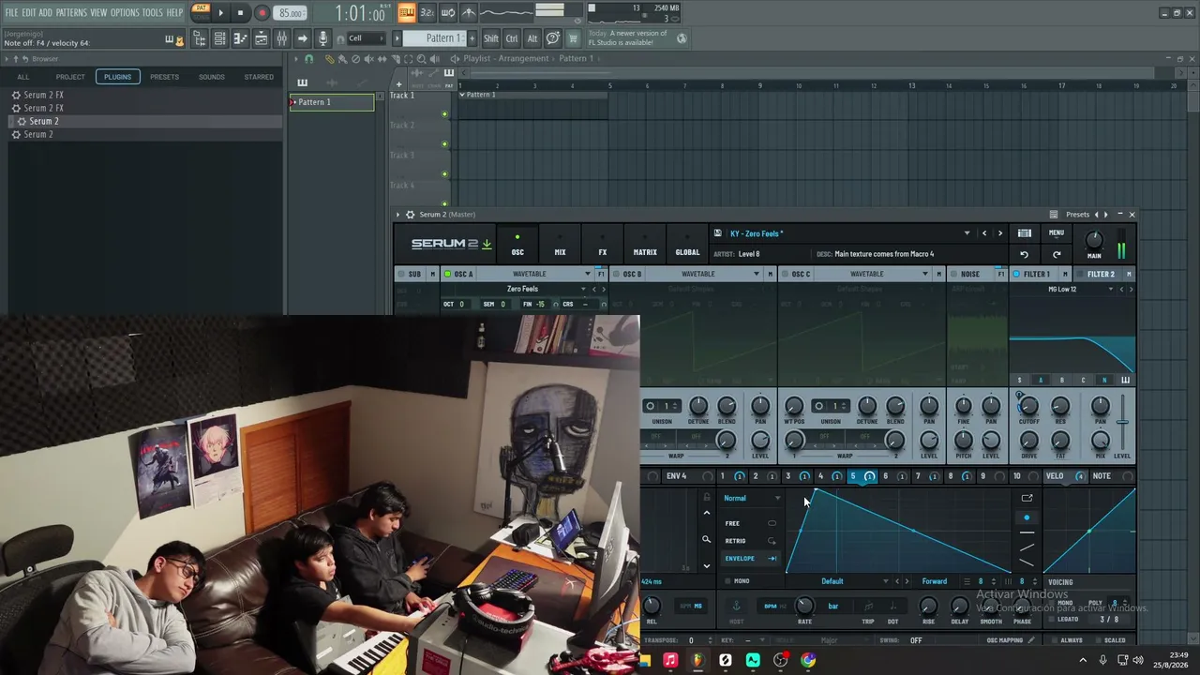Click the LFO magnifier zoom icon

(x=706, y=539)
